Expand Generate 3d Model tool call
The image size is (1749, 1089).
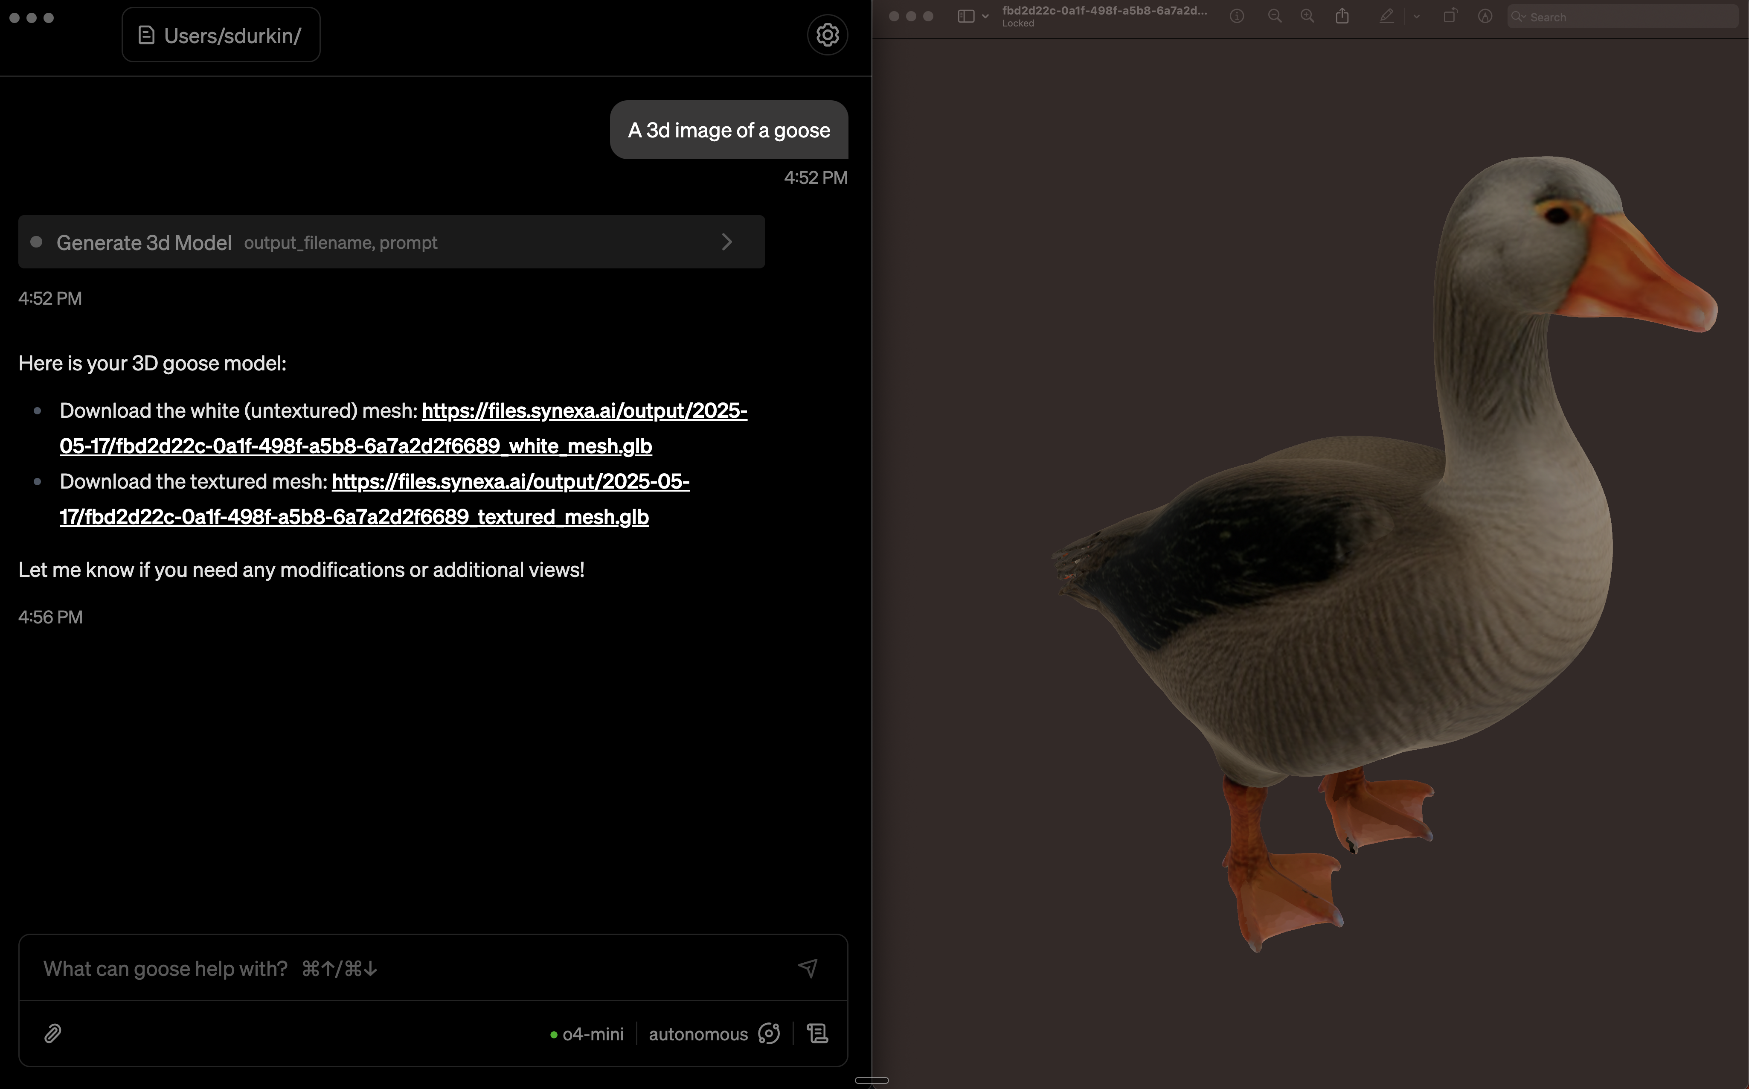(x=726, y=242)
